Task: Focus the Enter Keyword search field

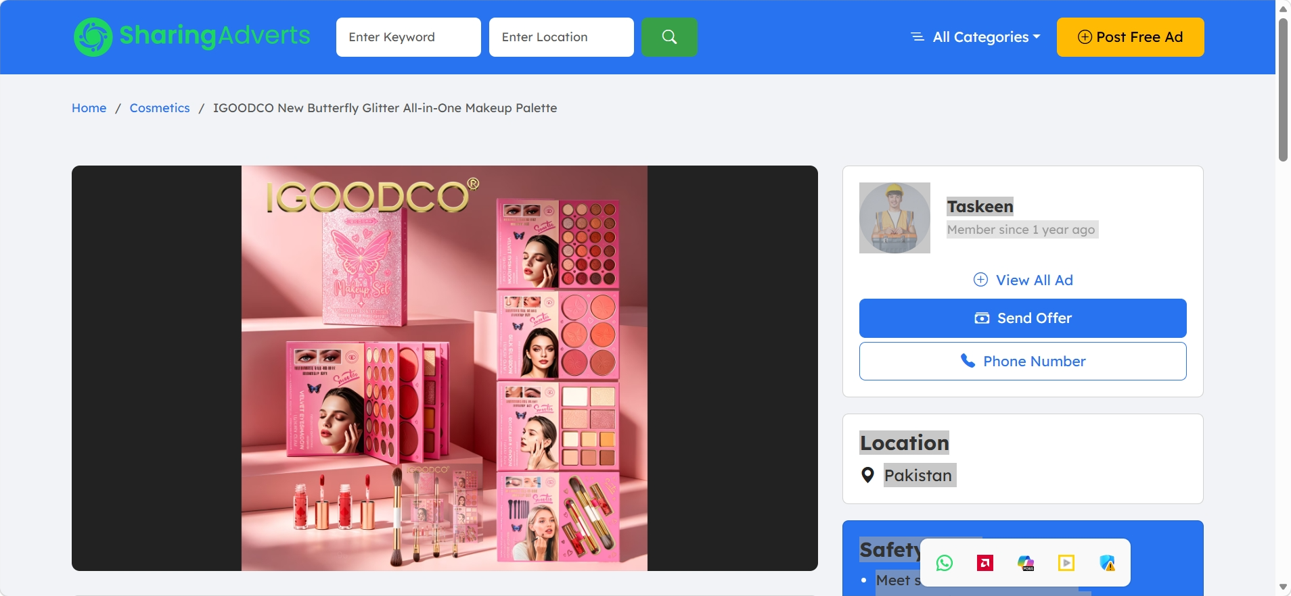Action: [409, 37]
